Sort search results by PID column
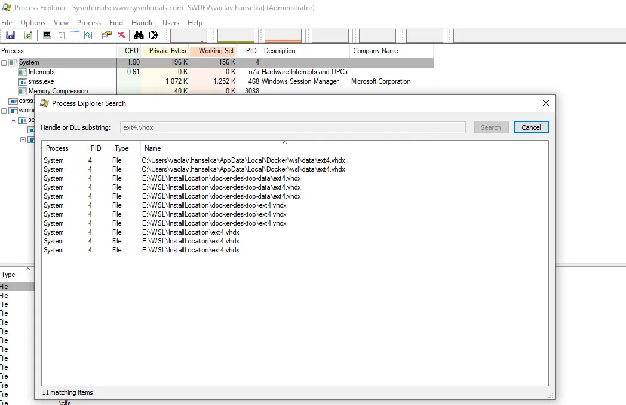Screen dimensions: 626x405 pyautogui.click(x=98, y=148)
